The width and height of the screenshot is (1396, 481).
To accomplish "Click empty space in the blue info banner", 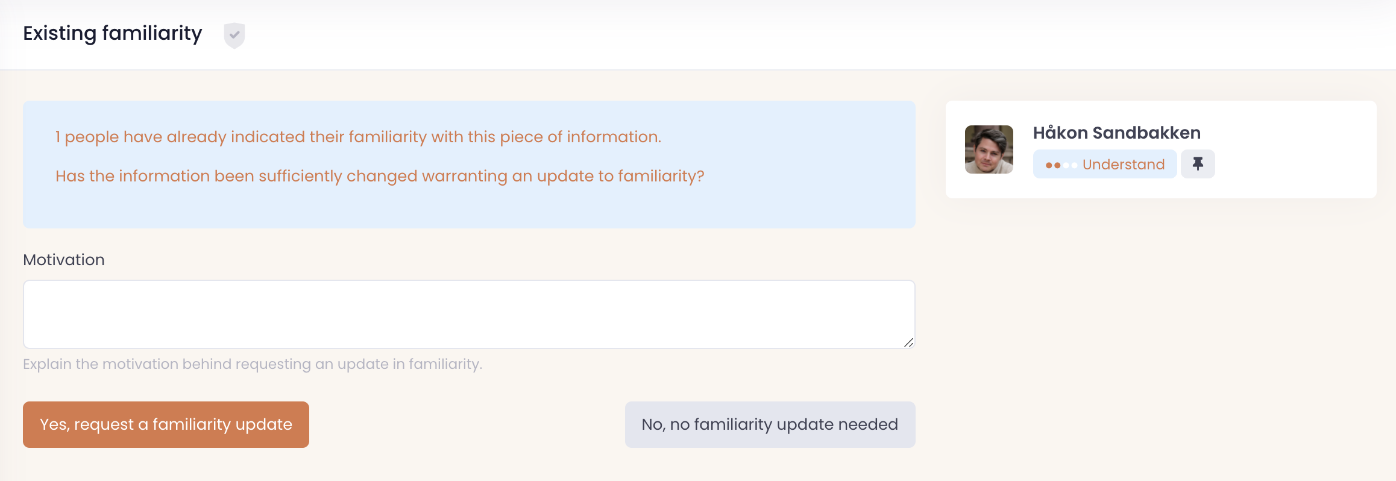I will pos(814,205).
